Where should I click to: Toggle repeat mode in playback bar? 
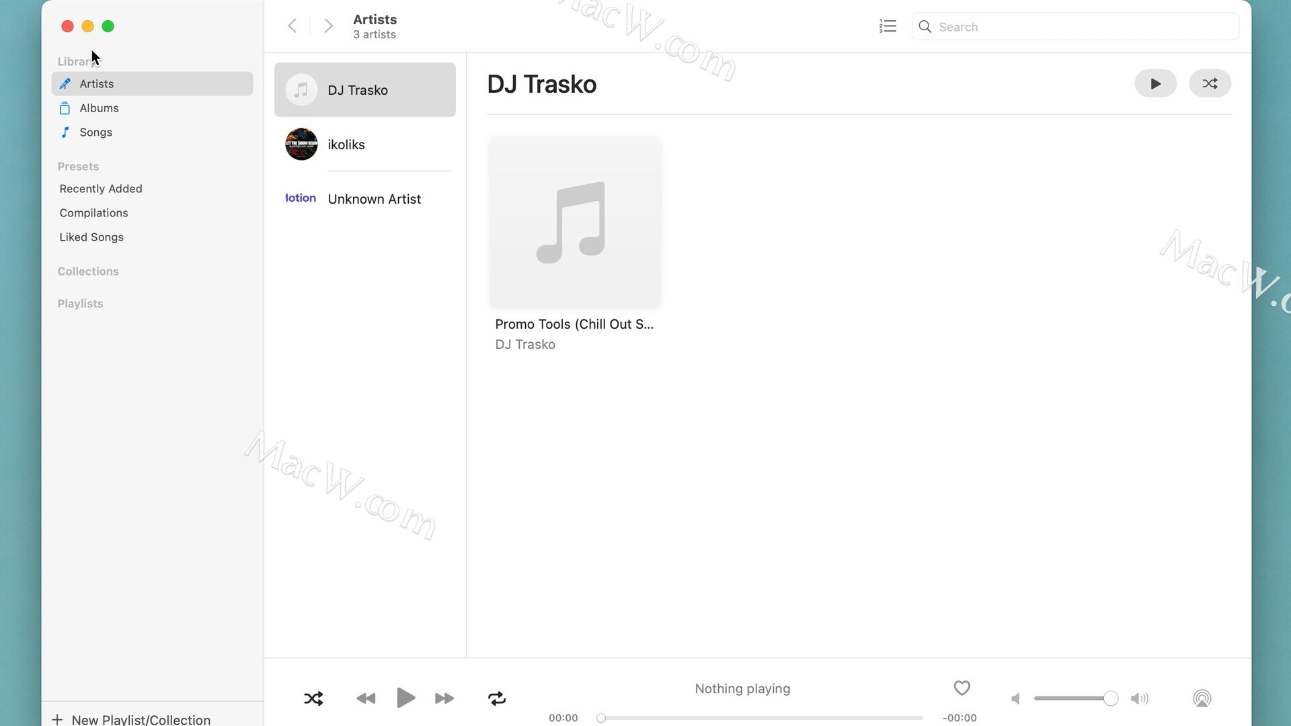[497, 698]
